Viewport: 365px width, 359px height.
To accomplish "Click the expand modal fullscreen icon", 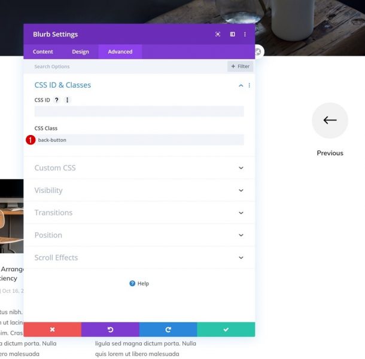I will (x=218, y=35).
